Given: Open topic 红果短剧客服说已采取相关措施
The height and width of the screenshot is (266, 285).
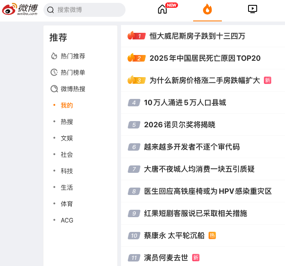Looking at the screenshot, I should point(196,213).
